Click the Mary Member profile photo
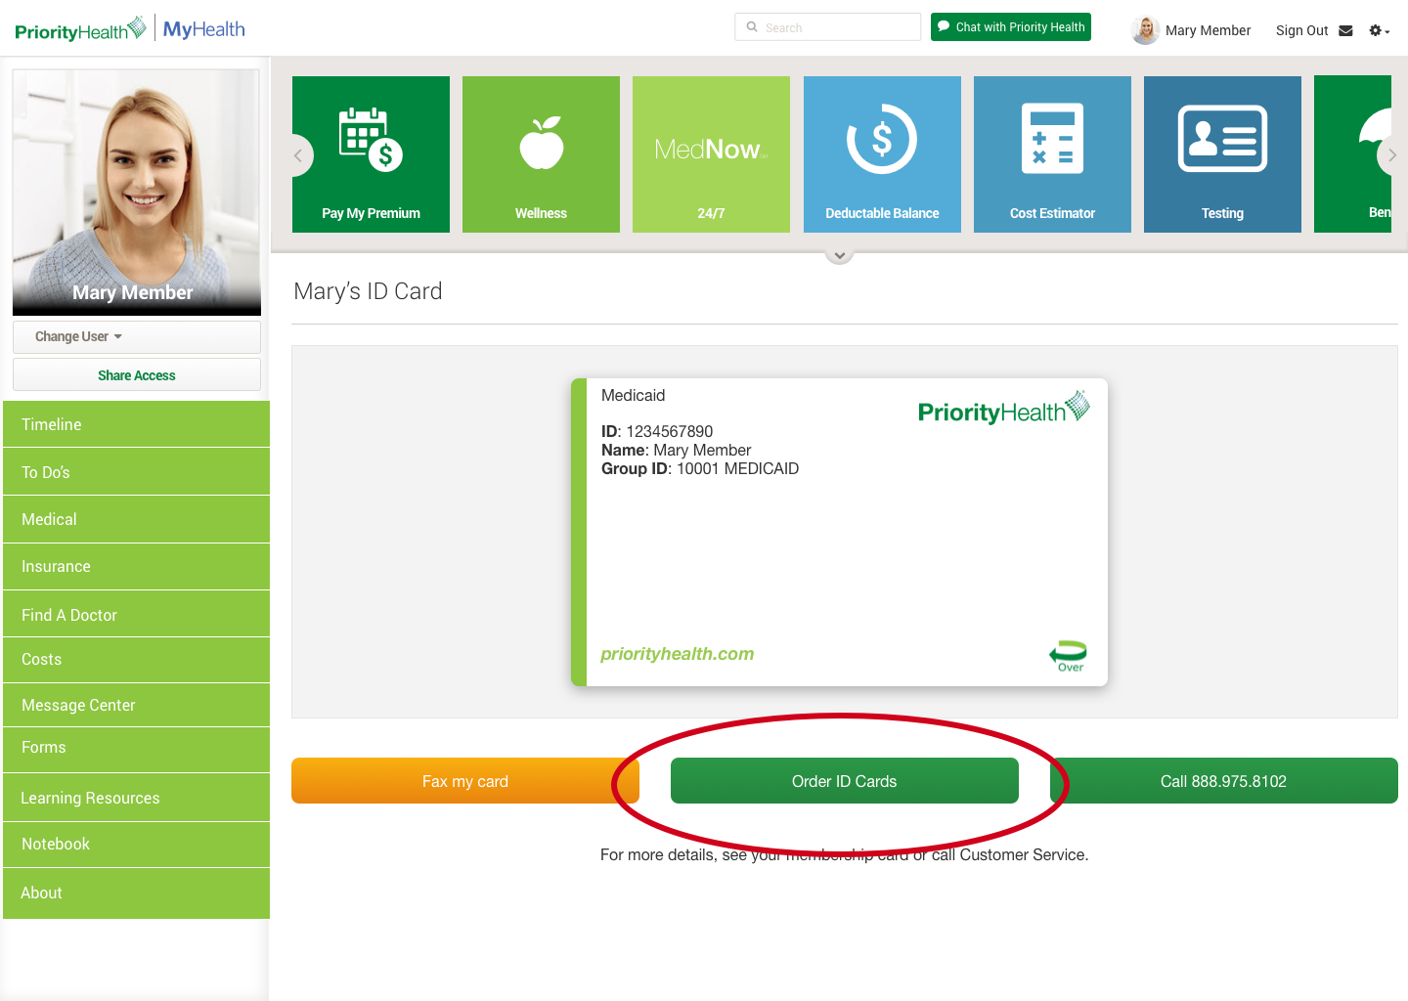The image size is (1408, 1001). 137,192
